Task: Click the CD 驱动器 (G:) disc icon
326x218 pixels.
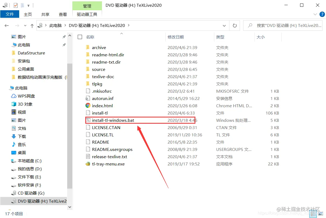Action: (x=14, y=193)
